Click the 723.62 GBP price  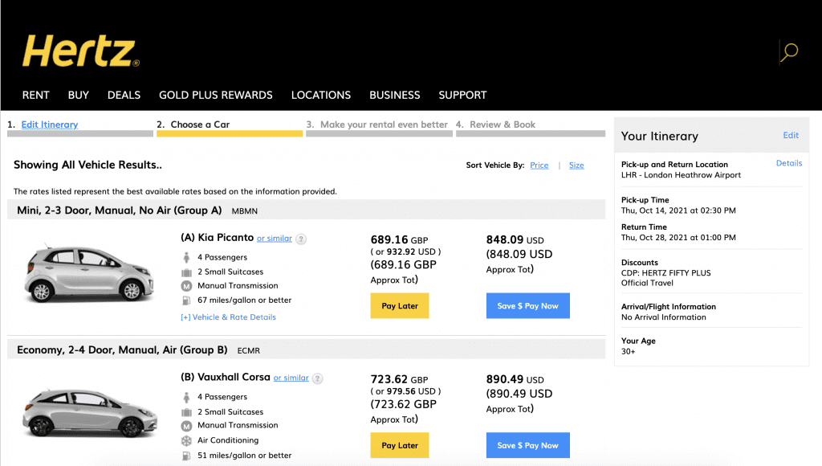pos(399,379)
